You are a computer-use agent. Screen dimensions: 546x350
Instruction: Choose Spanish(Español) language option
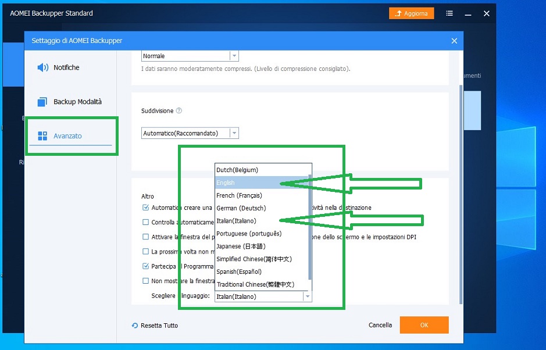[x=262, y=272]
